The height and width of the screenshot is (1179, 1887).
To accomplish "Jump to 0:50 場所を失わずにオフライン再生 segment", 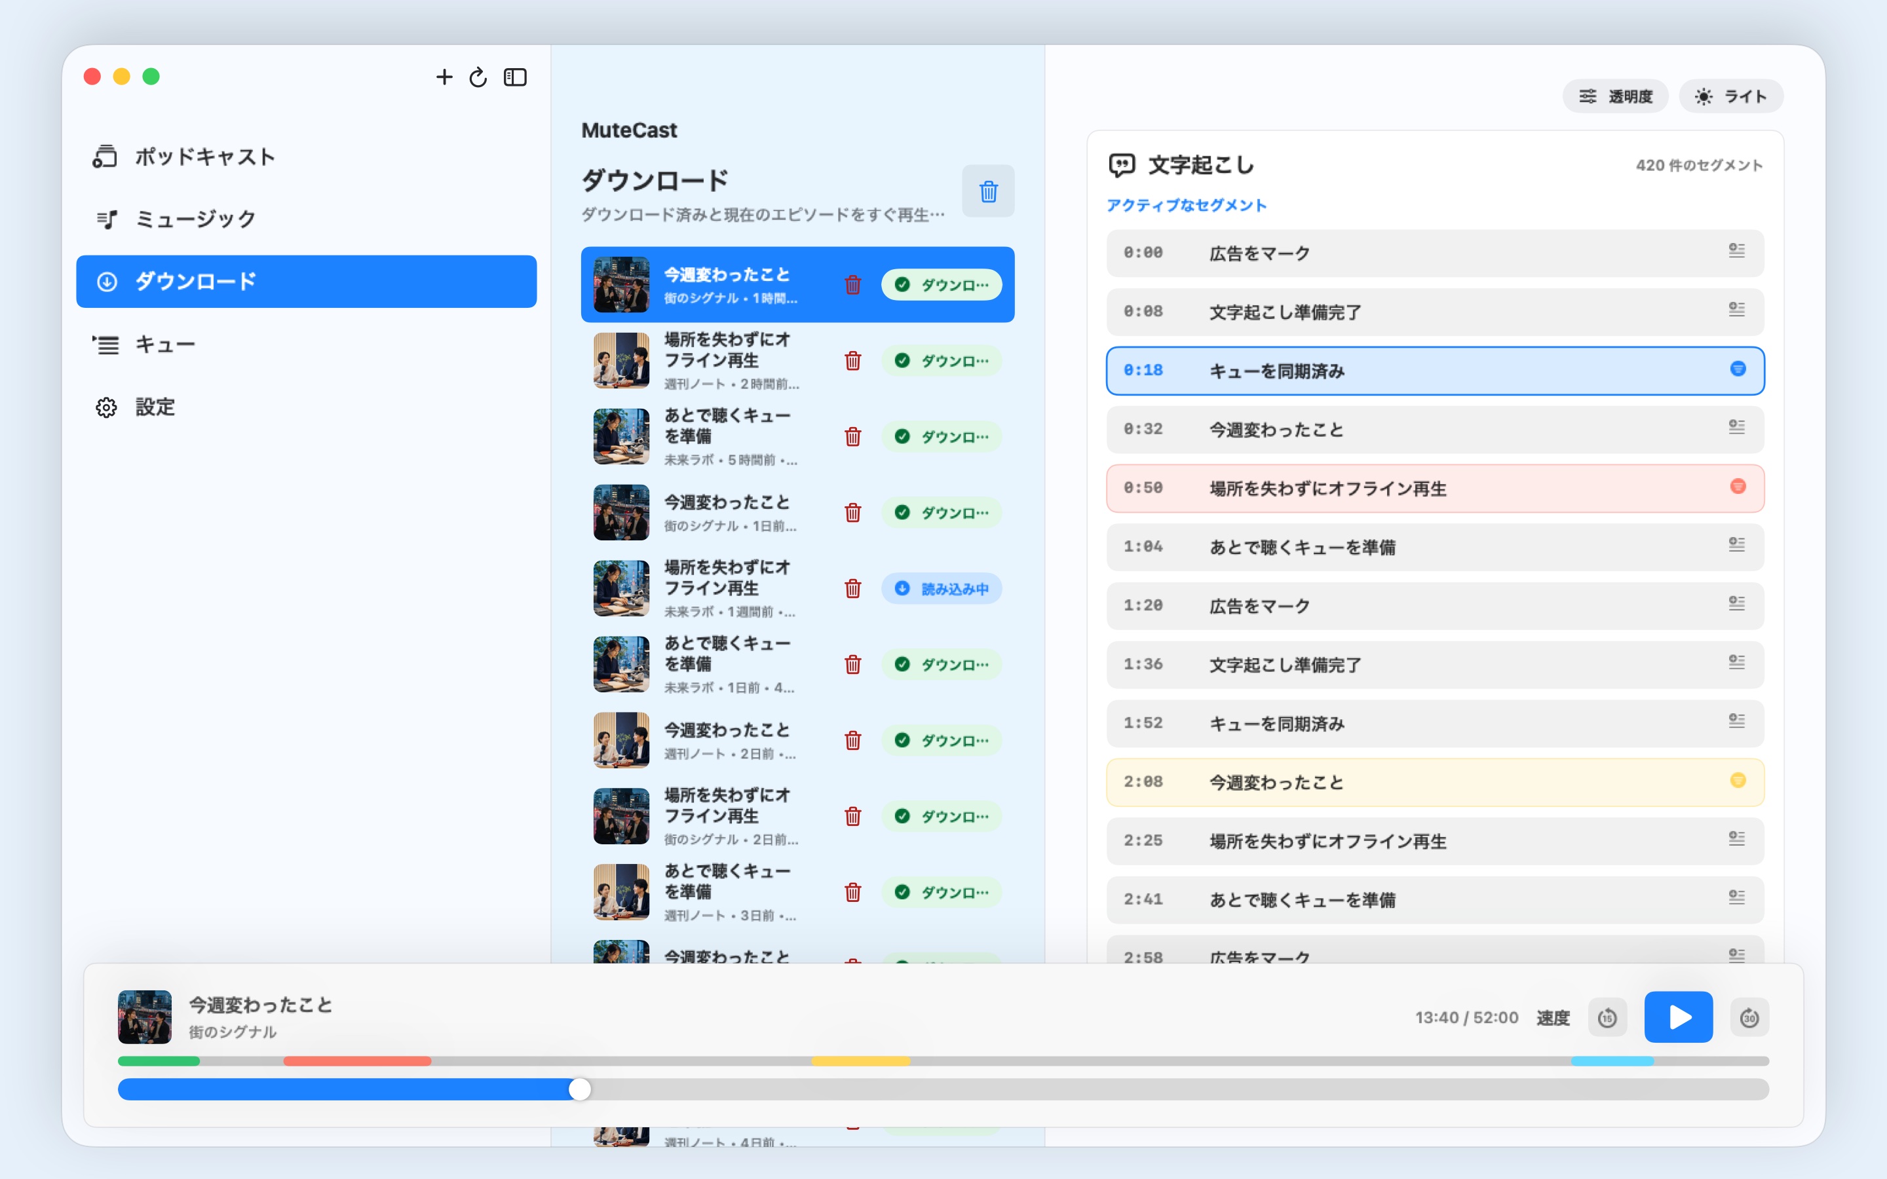I will tap(1435, 489).
